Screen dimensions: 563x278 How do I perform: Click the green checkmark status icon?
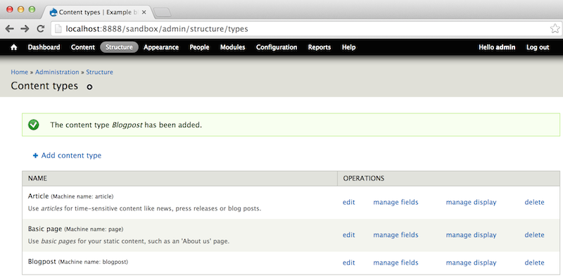[33, 125]
